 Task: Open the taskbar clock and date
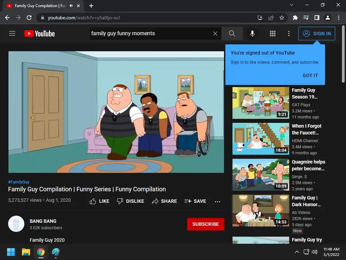[x=331, y=252]
